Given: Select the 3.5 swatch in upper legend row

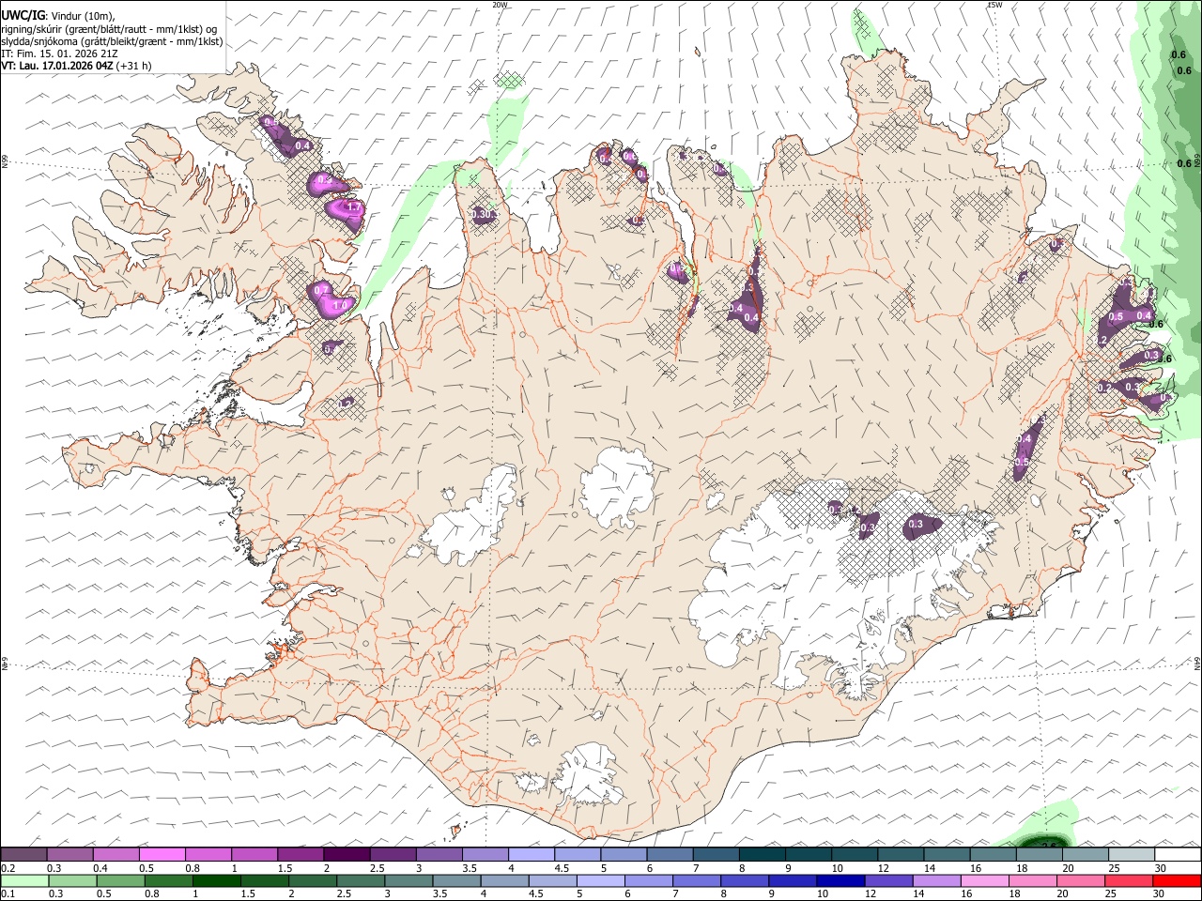Looking at the screenshot, I should pyautogui.click(x=485, y=854).
